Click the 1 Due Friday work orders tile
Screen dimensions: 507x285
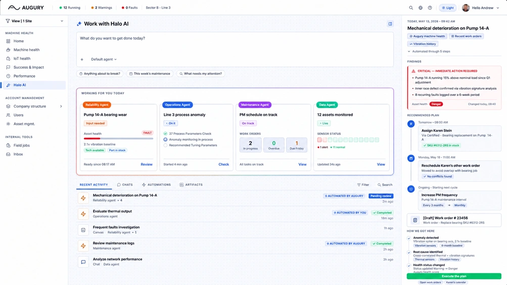(x=297, y=145)
